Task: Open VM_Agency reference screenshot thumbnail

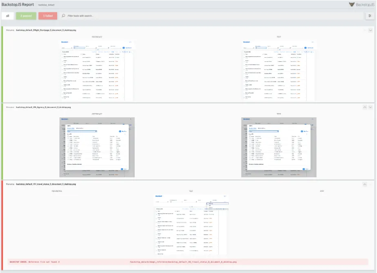Action: 97,148
